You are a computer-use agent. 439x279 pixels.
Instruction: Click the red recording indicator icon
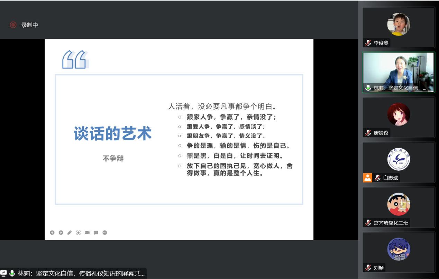click(x=13, y=25)
